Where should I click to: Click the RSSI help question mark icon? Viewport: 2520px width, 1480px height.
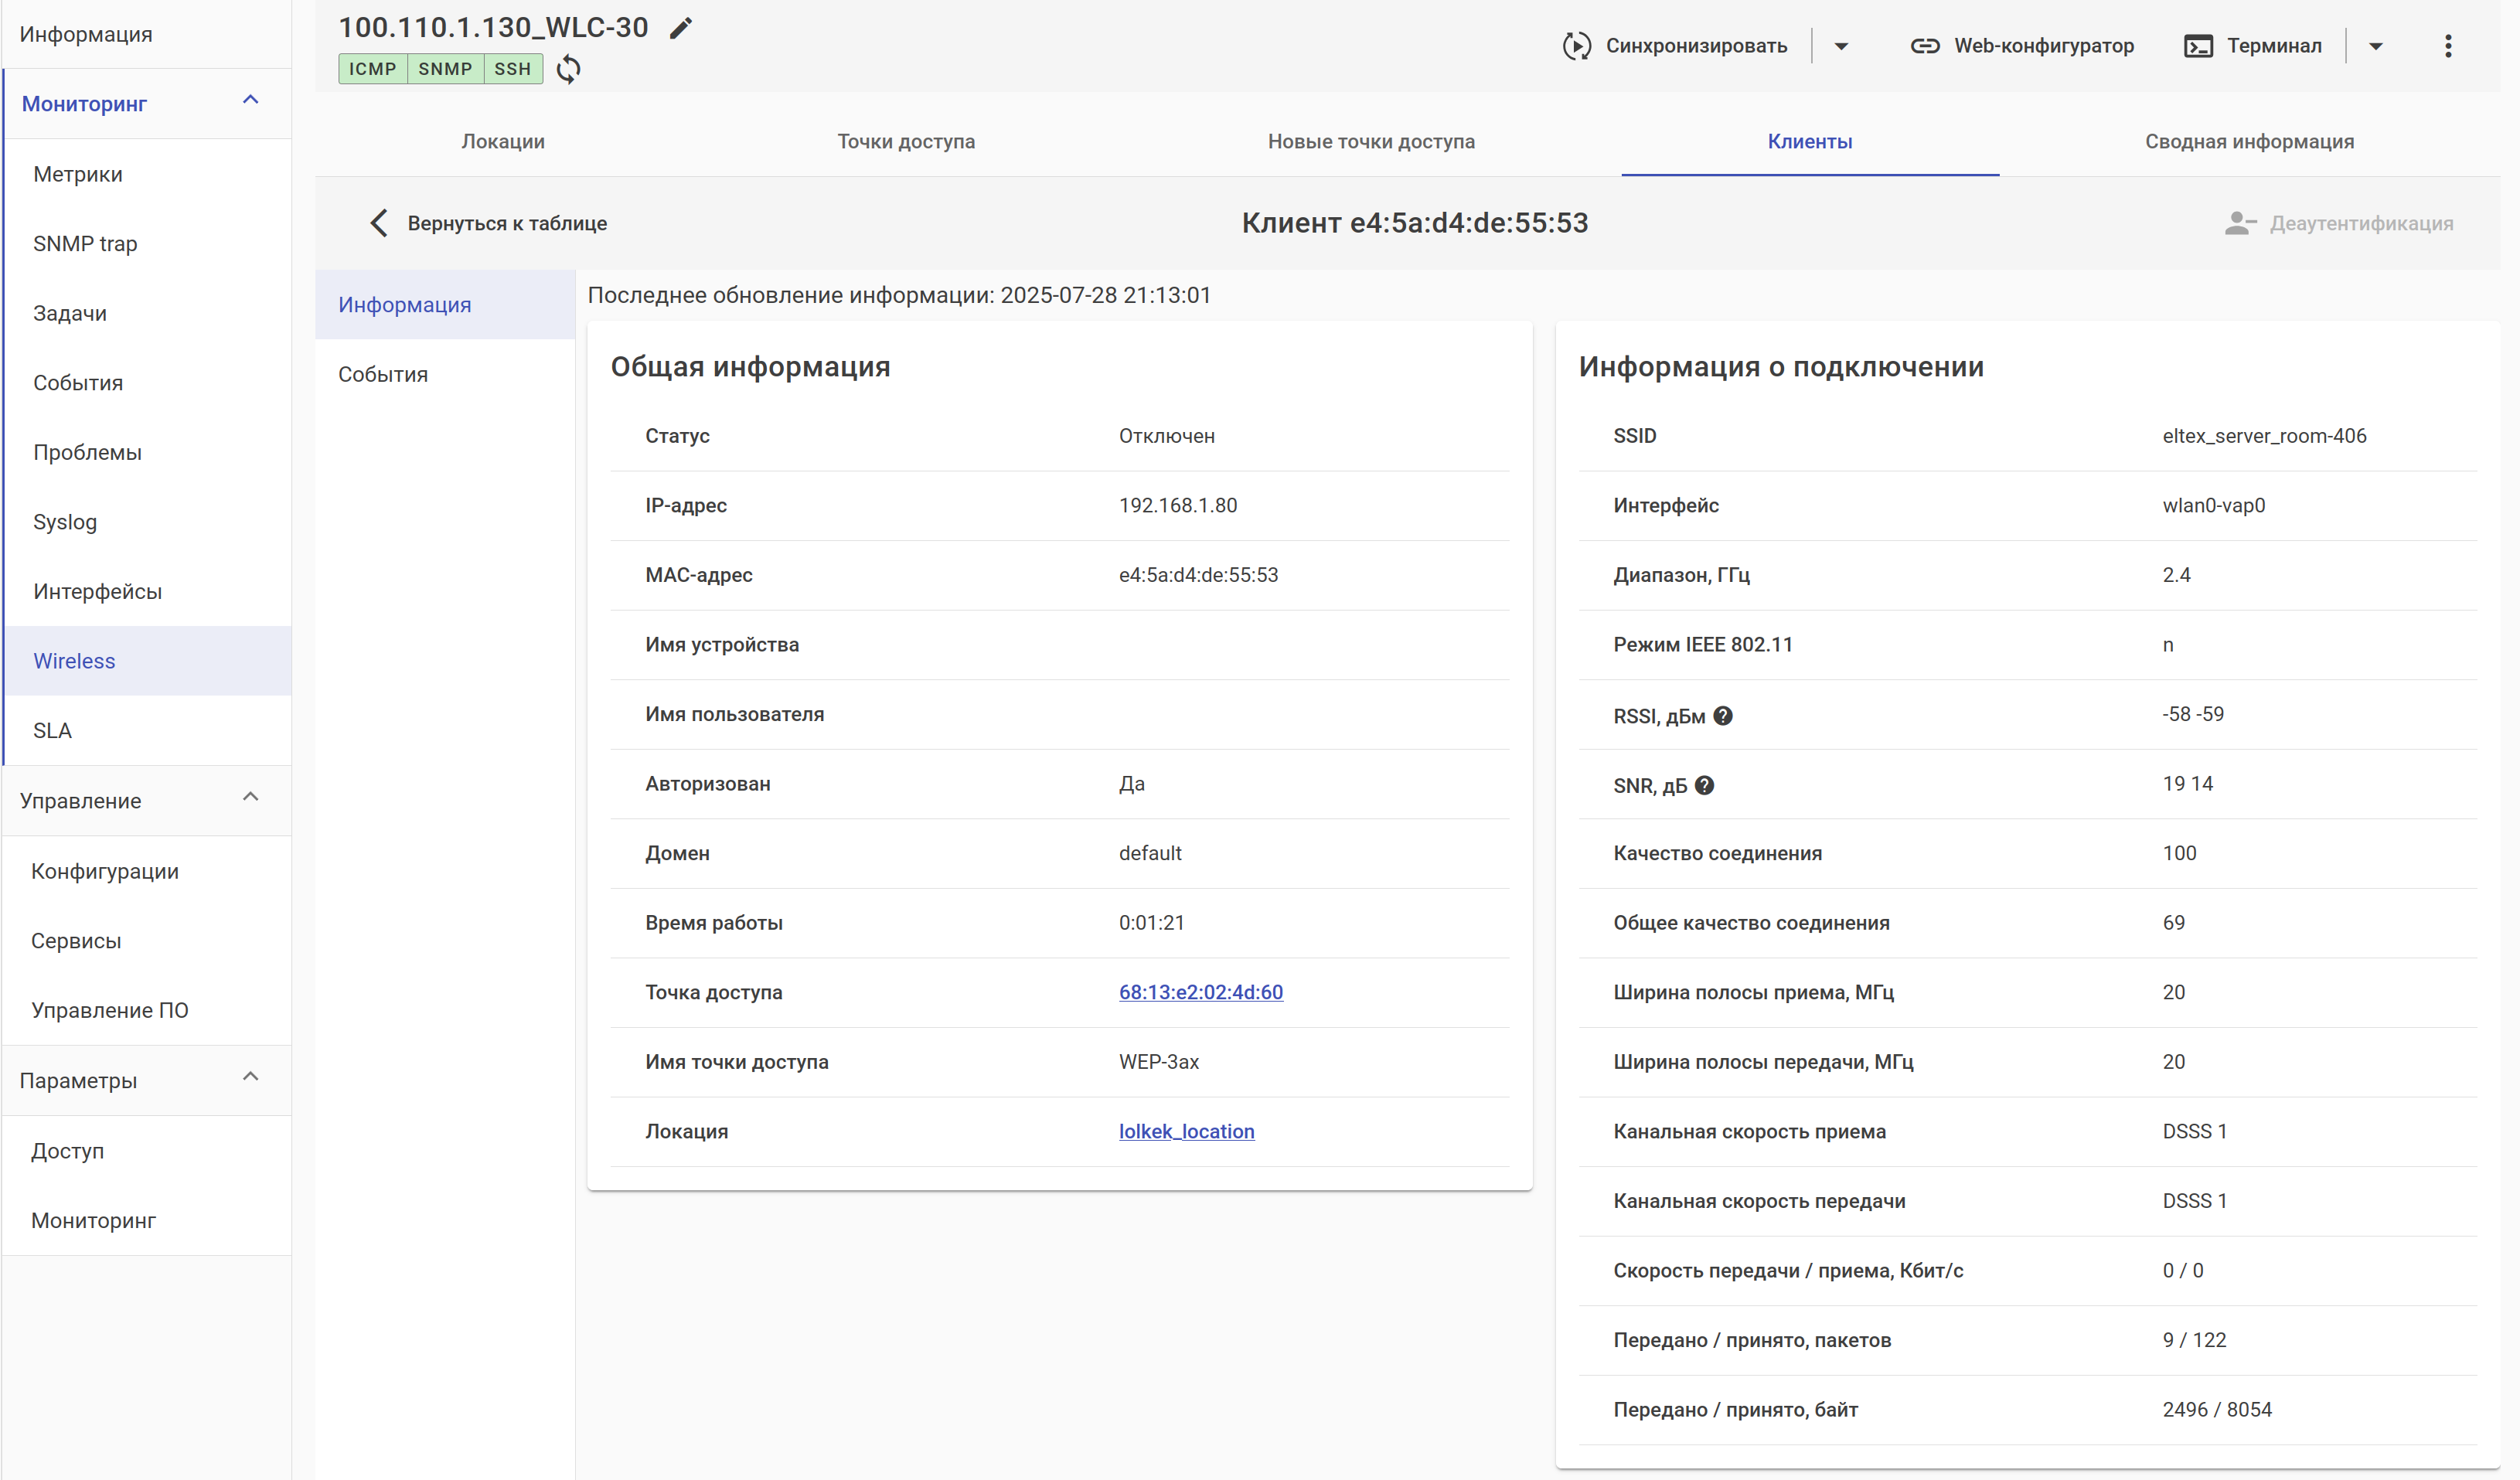tap(1723, 716)
